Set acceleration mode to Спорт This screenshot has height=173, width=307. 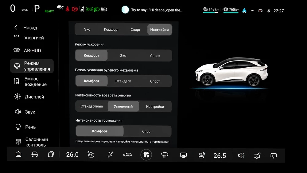tap(155, 56)
